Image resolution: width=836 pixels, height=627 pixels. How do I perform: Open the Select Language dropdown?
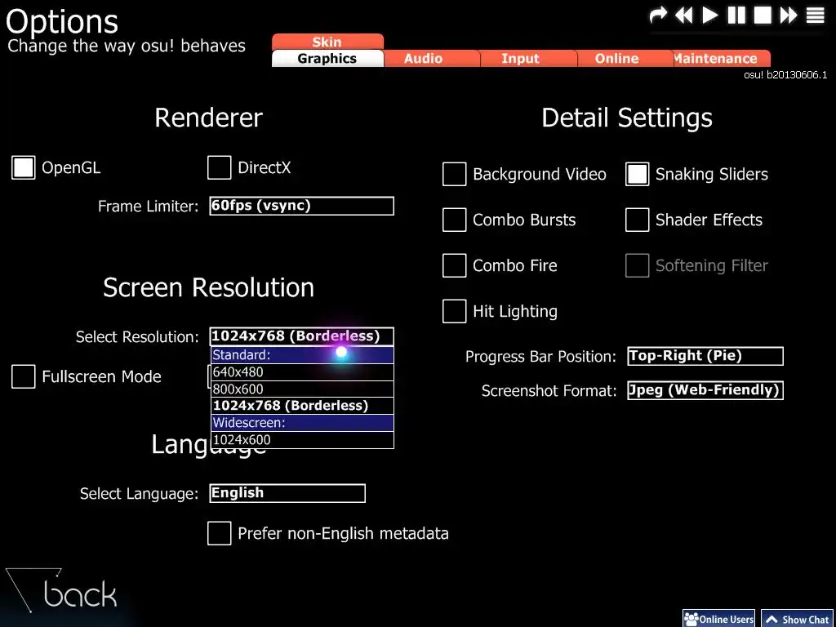point(287,493)
